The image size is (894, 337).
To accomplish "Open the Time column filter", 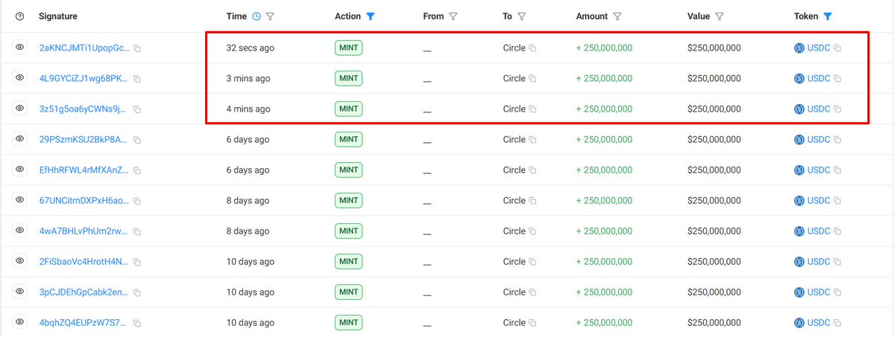I will click(x=271, y=16).
